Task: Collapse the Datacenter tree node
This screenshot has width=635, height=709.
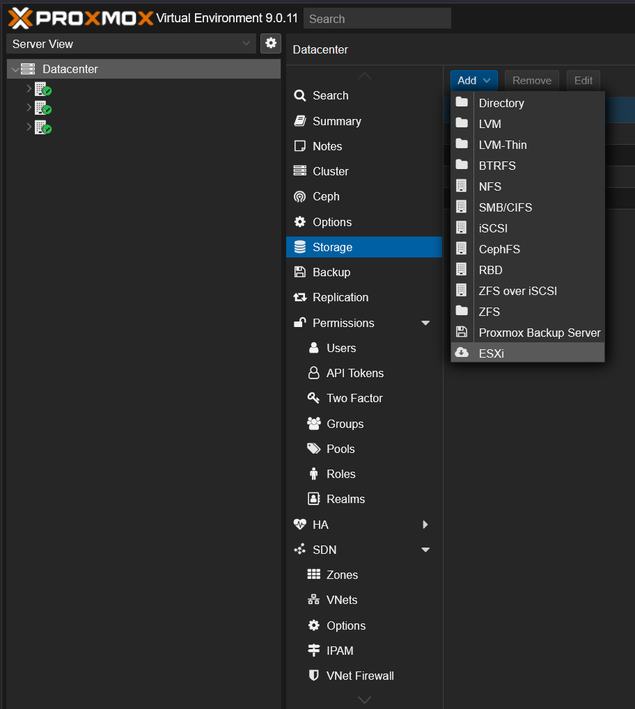Action: point(15,70)
